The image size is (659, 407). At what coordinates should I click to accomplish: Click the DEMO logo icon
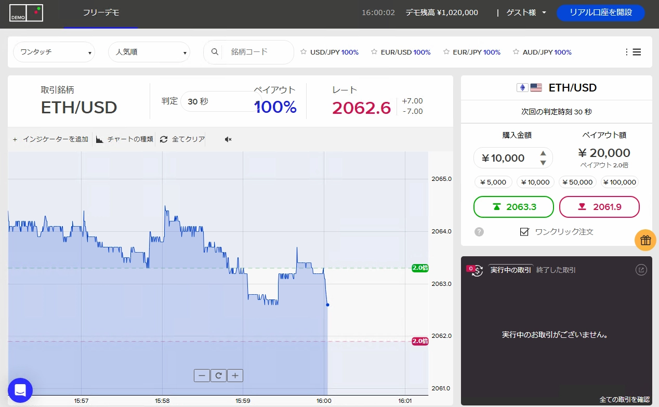[27, 12]
